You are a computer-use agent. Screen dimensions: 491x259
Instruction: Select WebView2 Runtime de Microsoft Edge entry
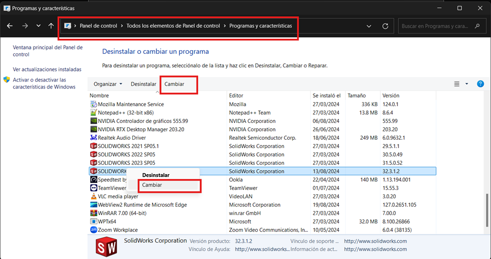click(142, 205)
